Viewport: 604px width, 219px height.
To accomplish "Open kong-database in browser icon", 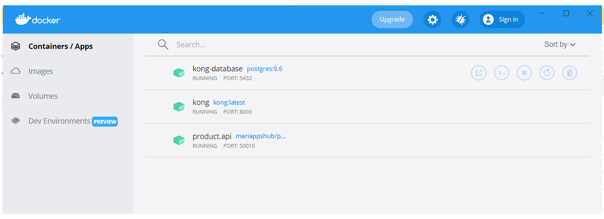I will click(478, 73).
